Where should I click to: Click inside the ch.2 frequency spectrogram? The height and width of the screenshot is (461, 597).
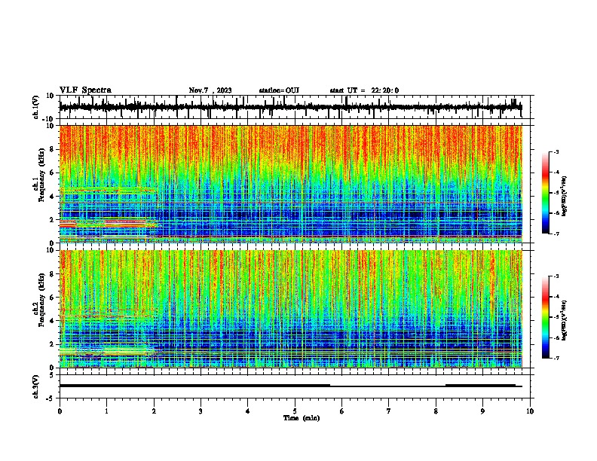[x=291, y=309]
